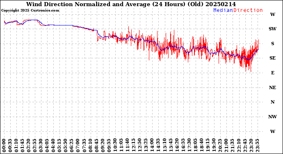The height and width of the screenshot is (154, 283).
Task: Click the bottom W axis label
Action: 272,131
